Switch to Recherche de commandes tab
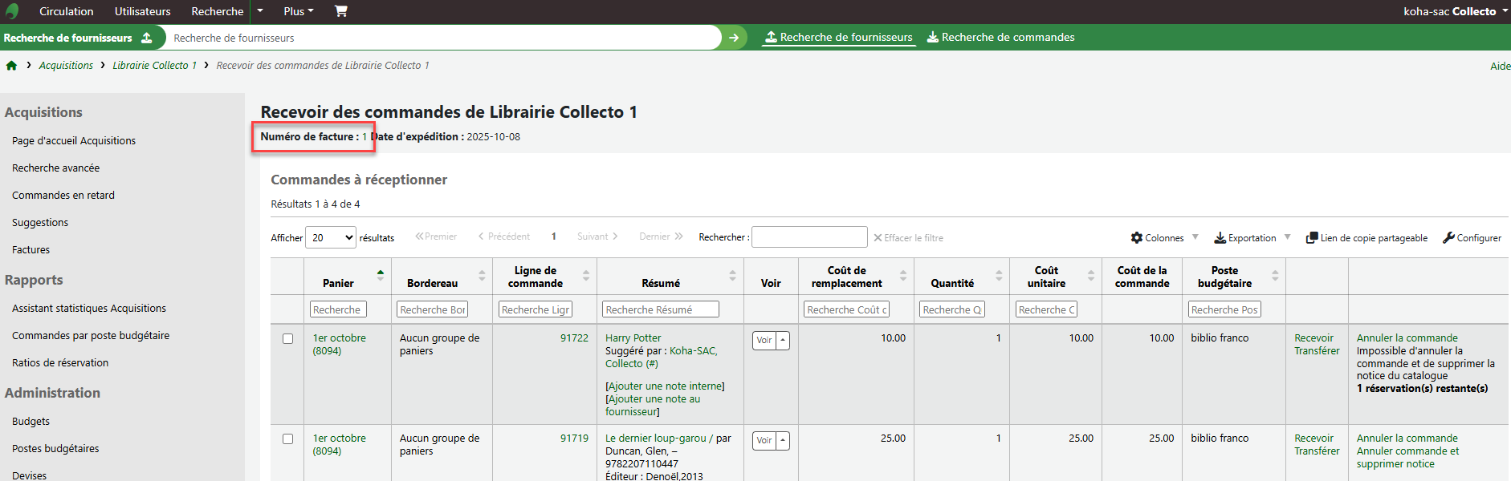Viewport: 1511px width, 481px height. [x=1000, y=38]
